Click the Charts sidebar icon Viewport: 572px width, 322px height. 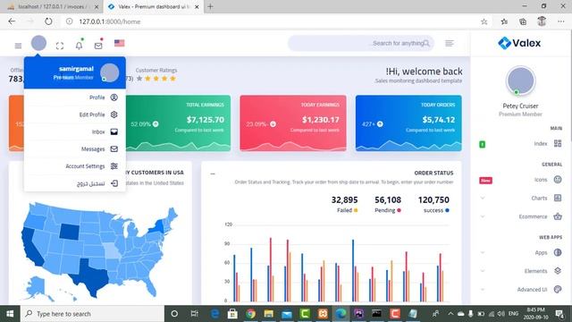(x=558, y=198)
